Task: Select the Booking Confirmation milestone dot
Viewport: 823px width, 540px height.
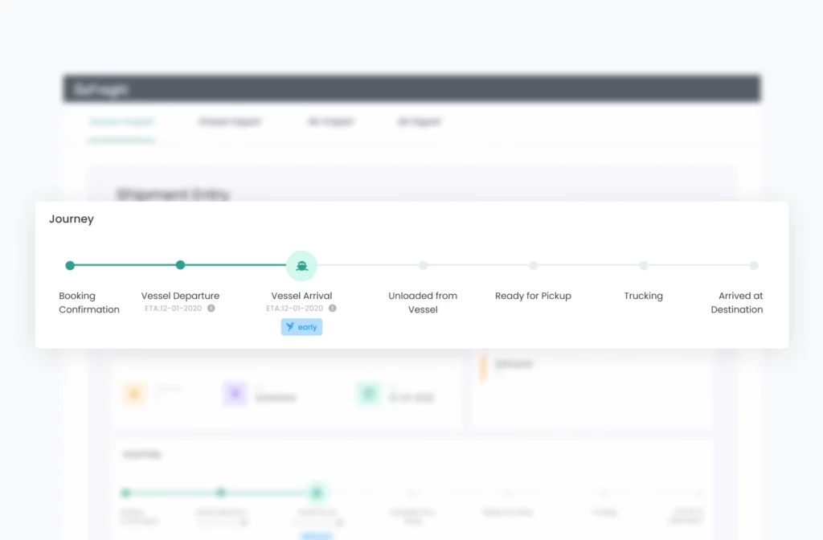Action: (x=70, y=265)
